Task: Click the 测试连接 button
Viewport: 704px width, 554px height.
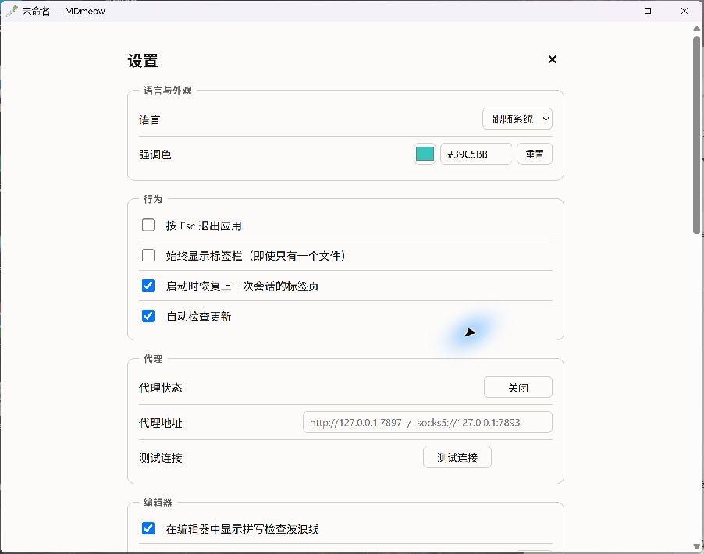Action: coord(457,457)
